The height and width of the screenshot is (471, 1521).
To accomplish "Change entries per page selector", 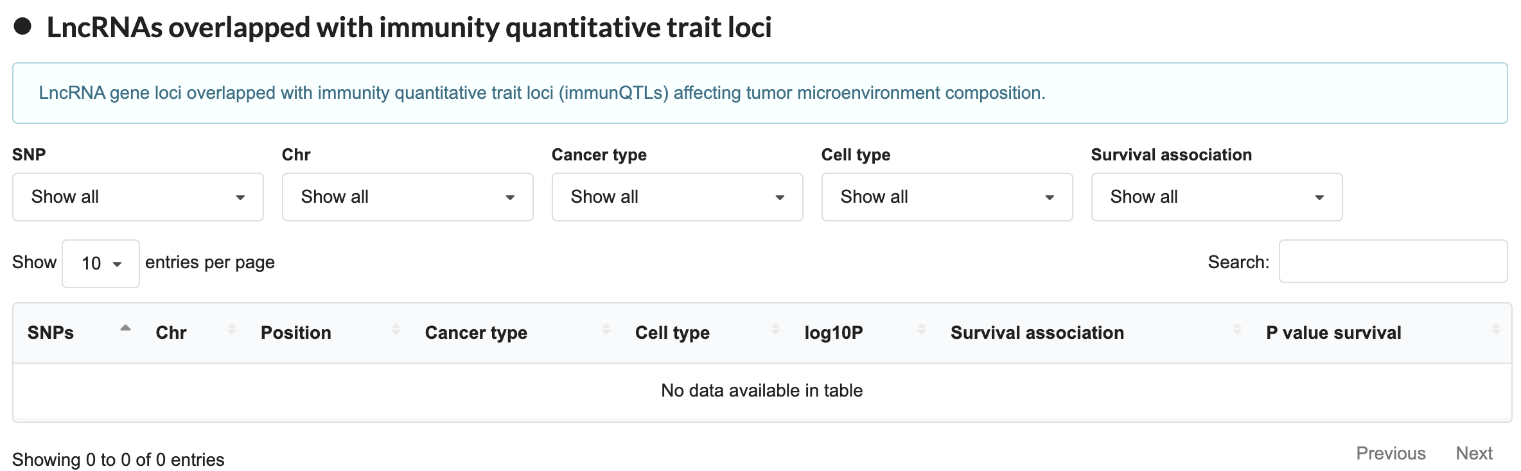I will [101, 264].
